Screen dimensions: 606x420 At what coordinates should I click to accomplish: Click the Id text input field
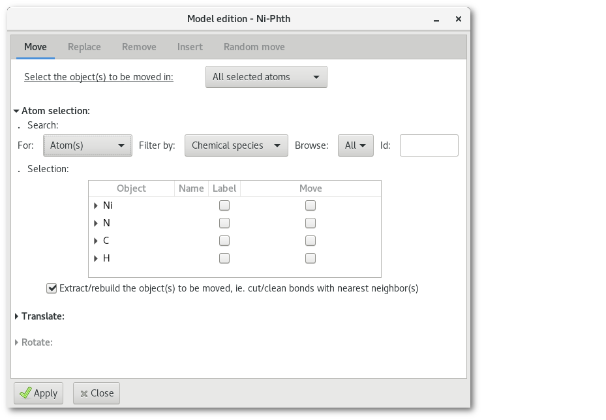click(429, 145)
